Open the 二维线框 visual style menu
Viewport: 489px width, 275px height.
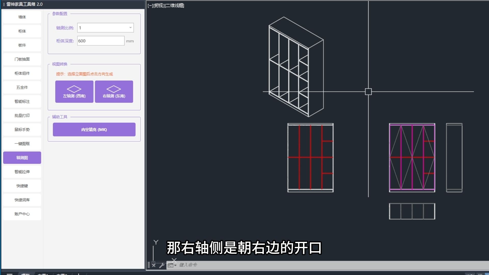[175, 6]
